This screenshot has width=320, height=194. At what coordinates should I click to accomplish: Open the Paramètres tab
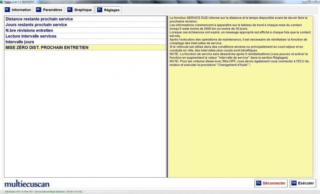pyautogui.click(x=52, y=10)
